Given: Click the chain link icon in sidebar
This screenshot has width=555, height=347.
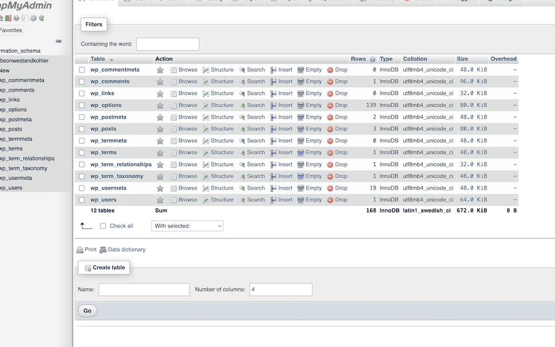Looking at the screenshot, I should (x=59, y=41).
